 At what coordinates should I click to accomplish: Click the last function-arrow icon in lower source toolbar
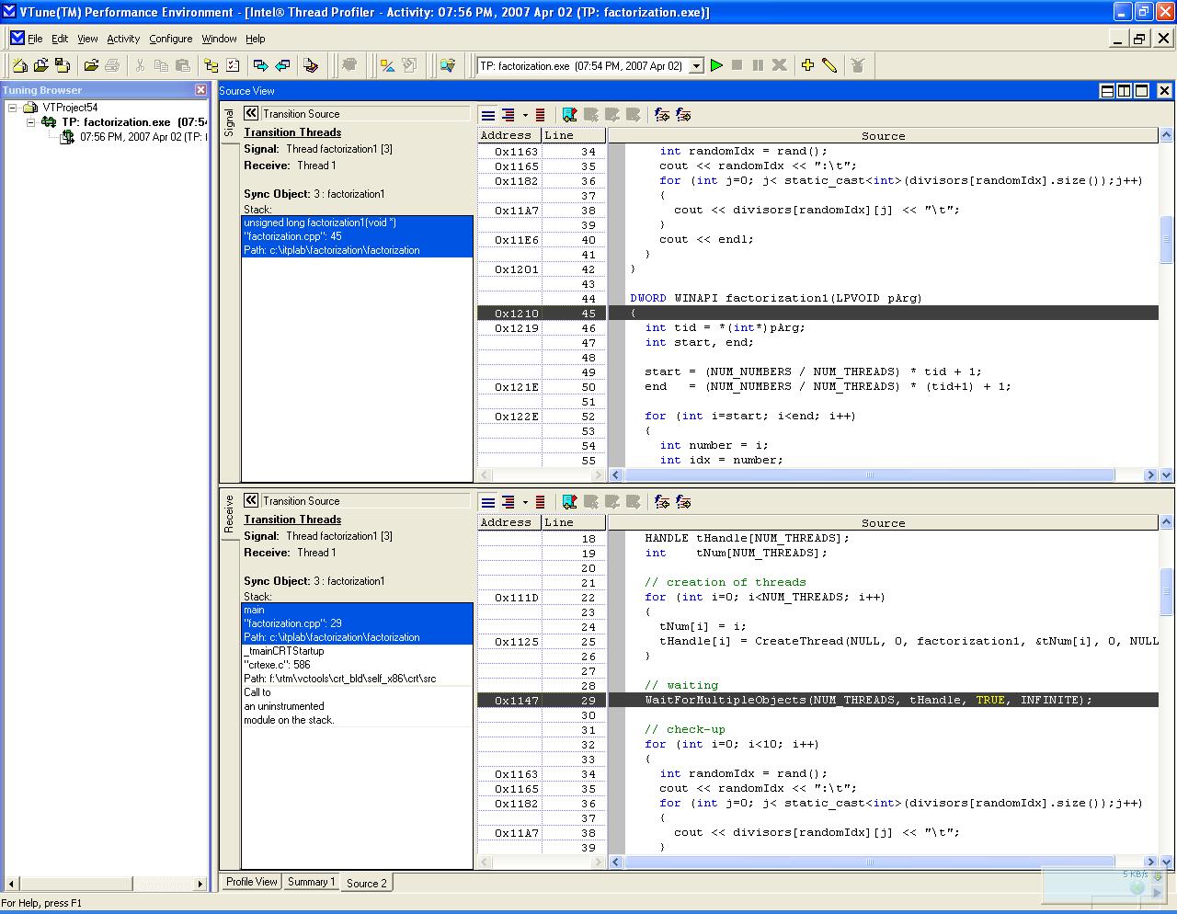point(683,502)
